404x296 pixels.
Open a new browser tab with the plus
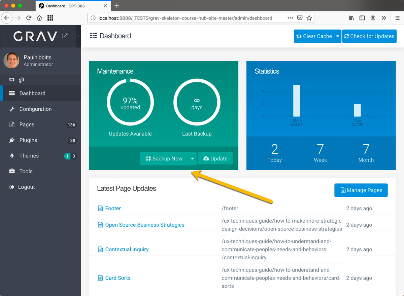116,6
